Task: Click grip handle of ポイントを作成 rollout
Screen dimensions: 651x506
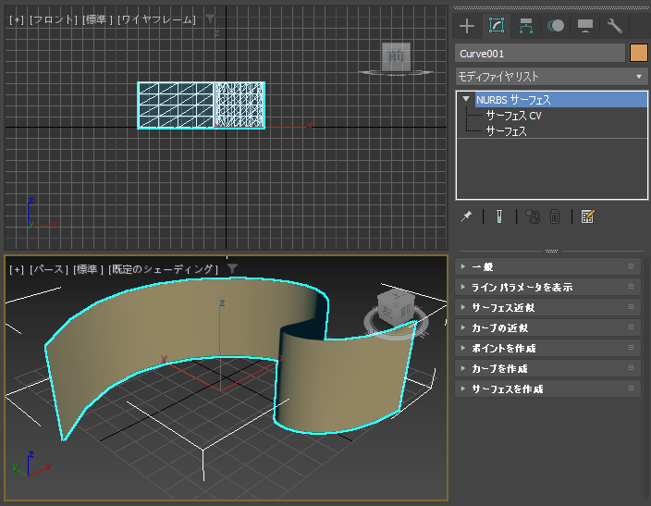Action: [631, 348]
